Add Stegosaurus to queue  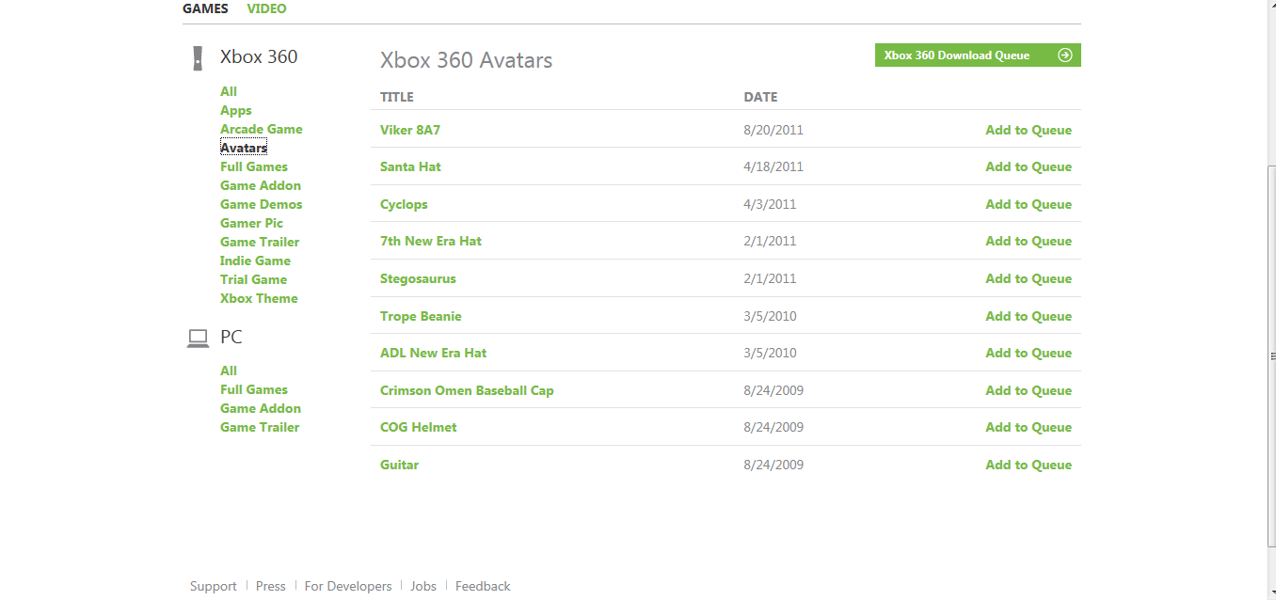tap(1029, 278)
